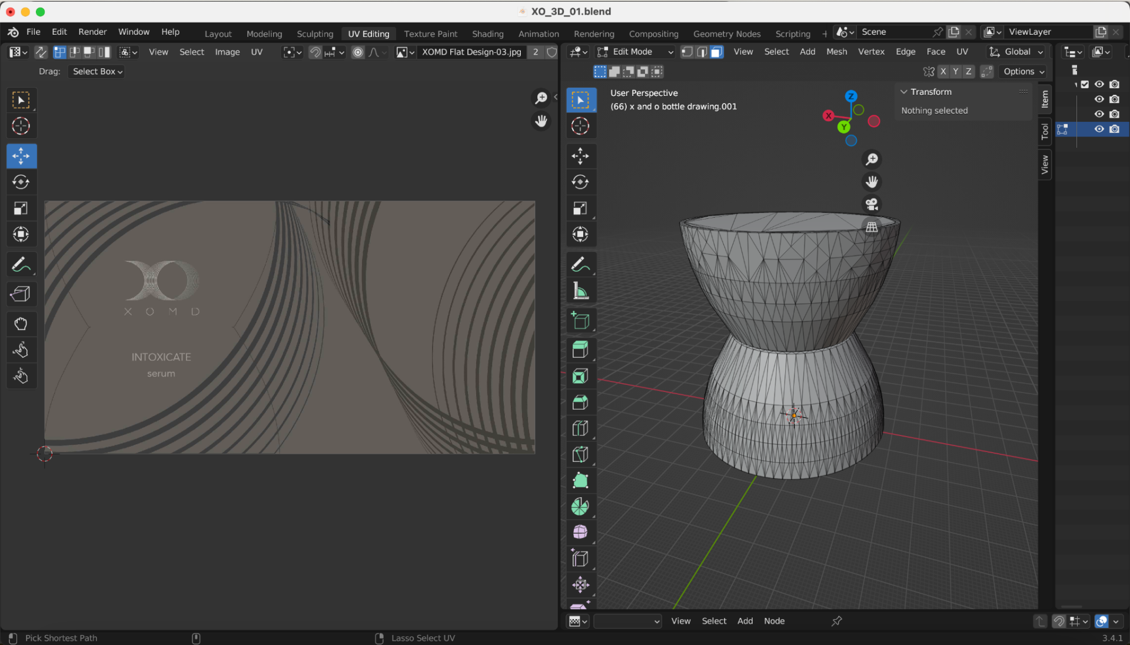1130x645 pixels.
Task: Select the Rip Region tool in UV editor
Action: (21, 294)
